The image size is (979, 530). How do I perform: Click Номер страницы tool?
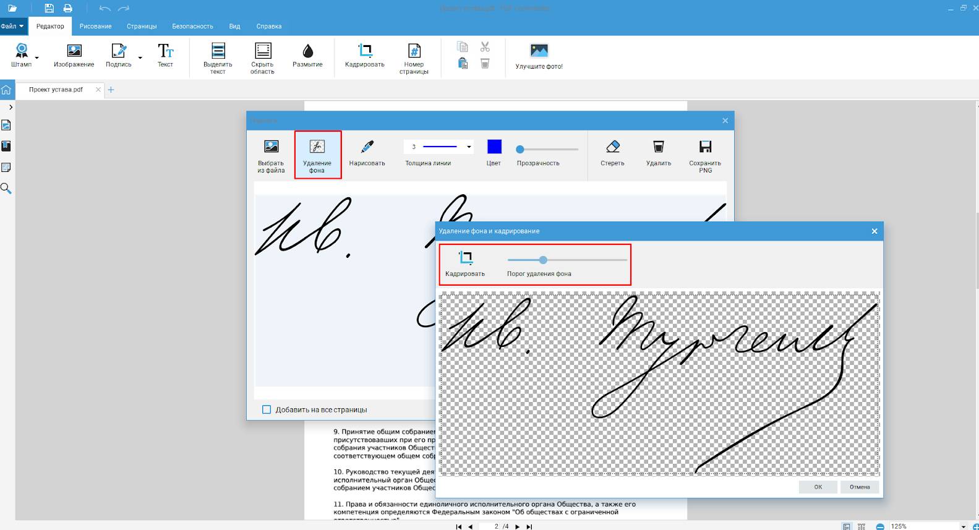414,59
